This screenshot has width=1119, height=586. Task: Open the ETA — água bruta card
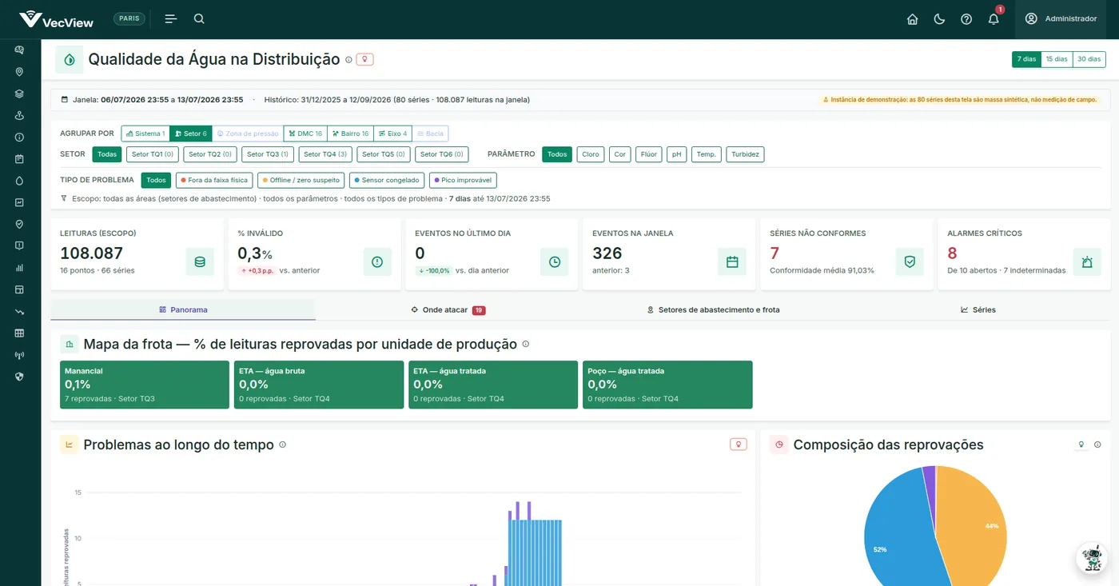(319, 385)
